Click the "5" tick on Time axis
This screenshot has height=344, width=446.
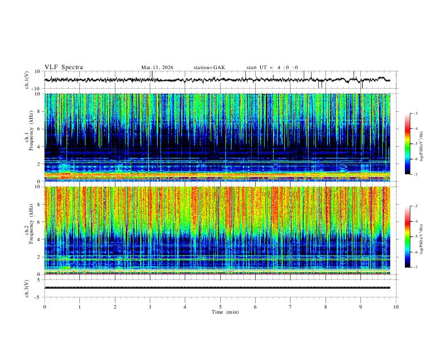[x=220, y=307]
